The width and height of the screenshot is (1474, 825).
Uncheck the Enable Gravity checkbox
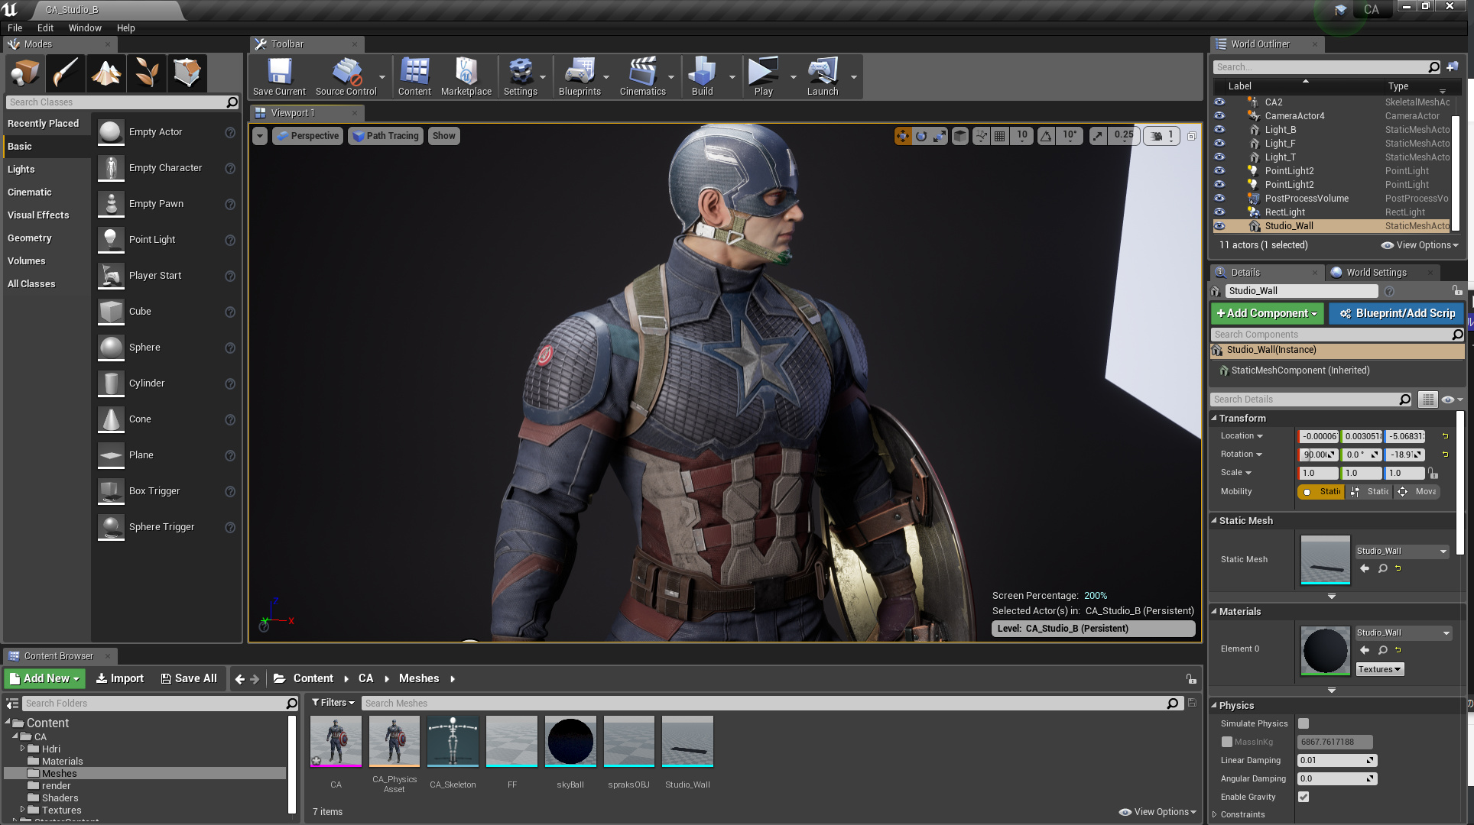point(1304,797)
